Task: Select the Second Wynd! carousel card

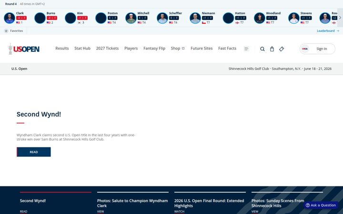Action: (x=56, y=203)
